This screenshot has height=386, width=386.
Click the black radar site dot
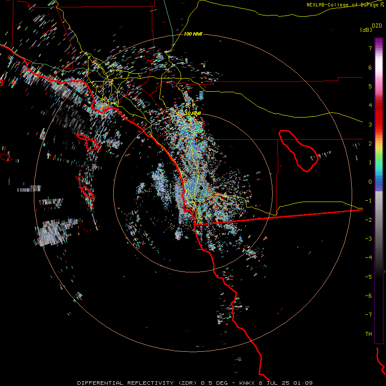click(x=201, y=188)
